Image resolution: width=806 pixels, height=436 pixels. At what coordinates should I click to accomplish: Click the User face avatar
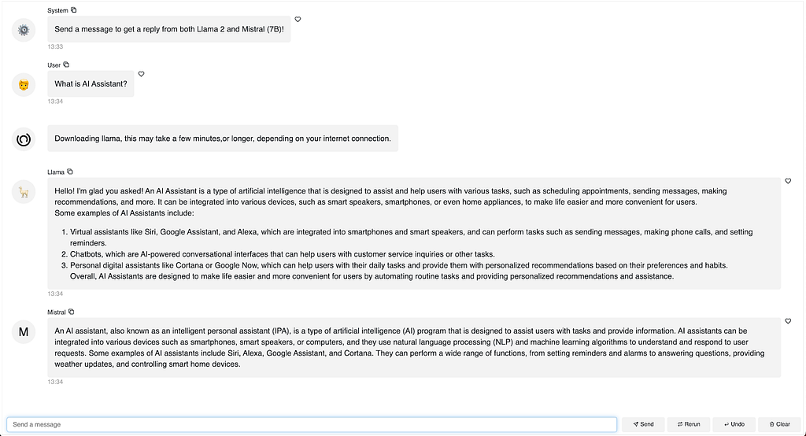point(24,84)
